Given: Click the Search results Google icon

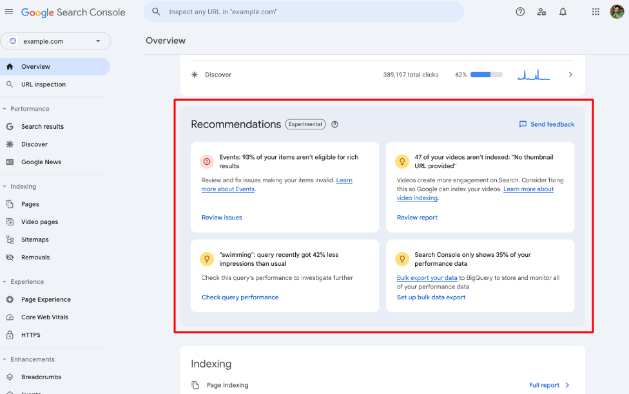Looking at the screenshot, I should pyautogui.click(x=10, y=126).
